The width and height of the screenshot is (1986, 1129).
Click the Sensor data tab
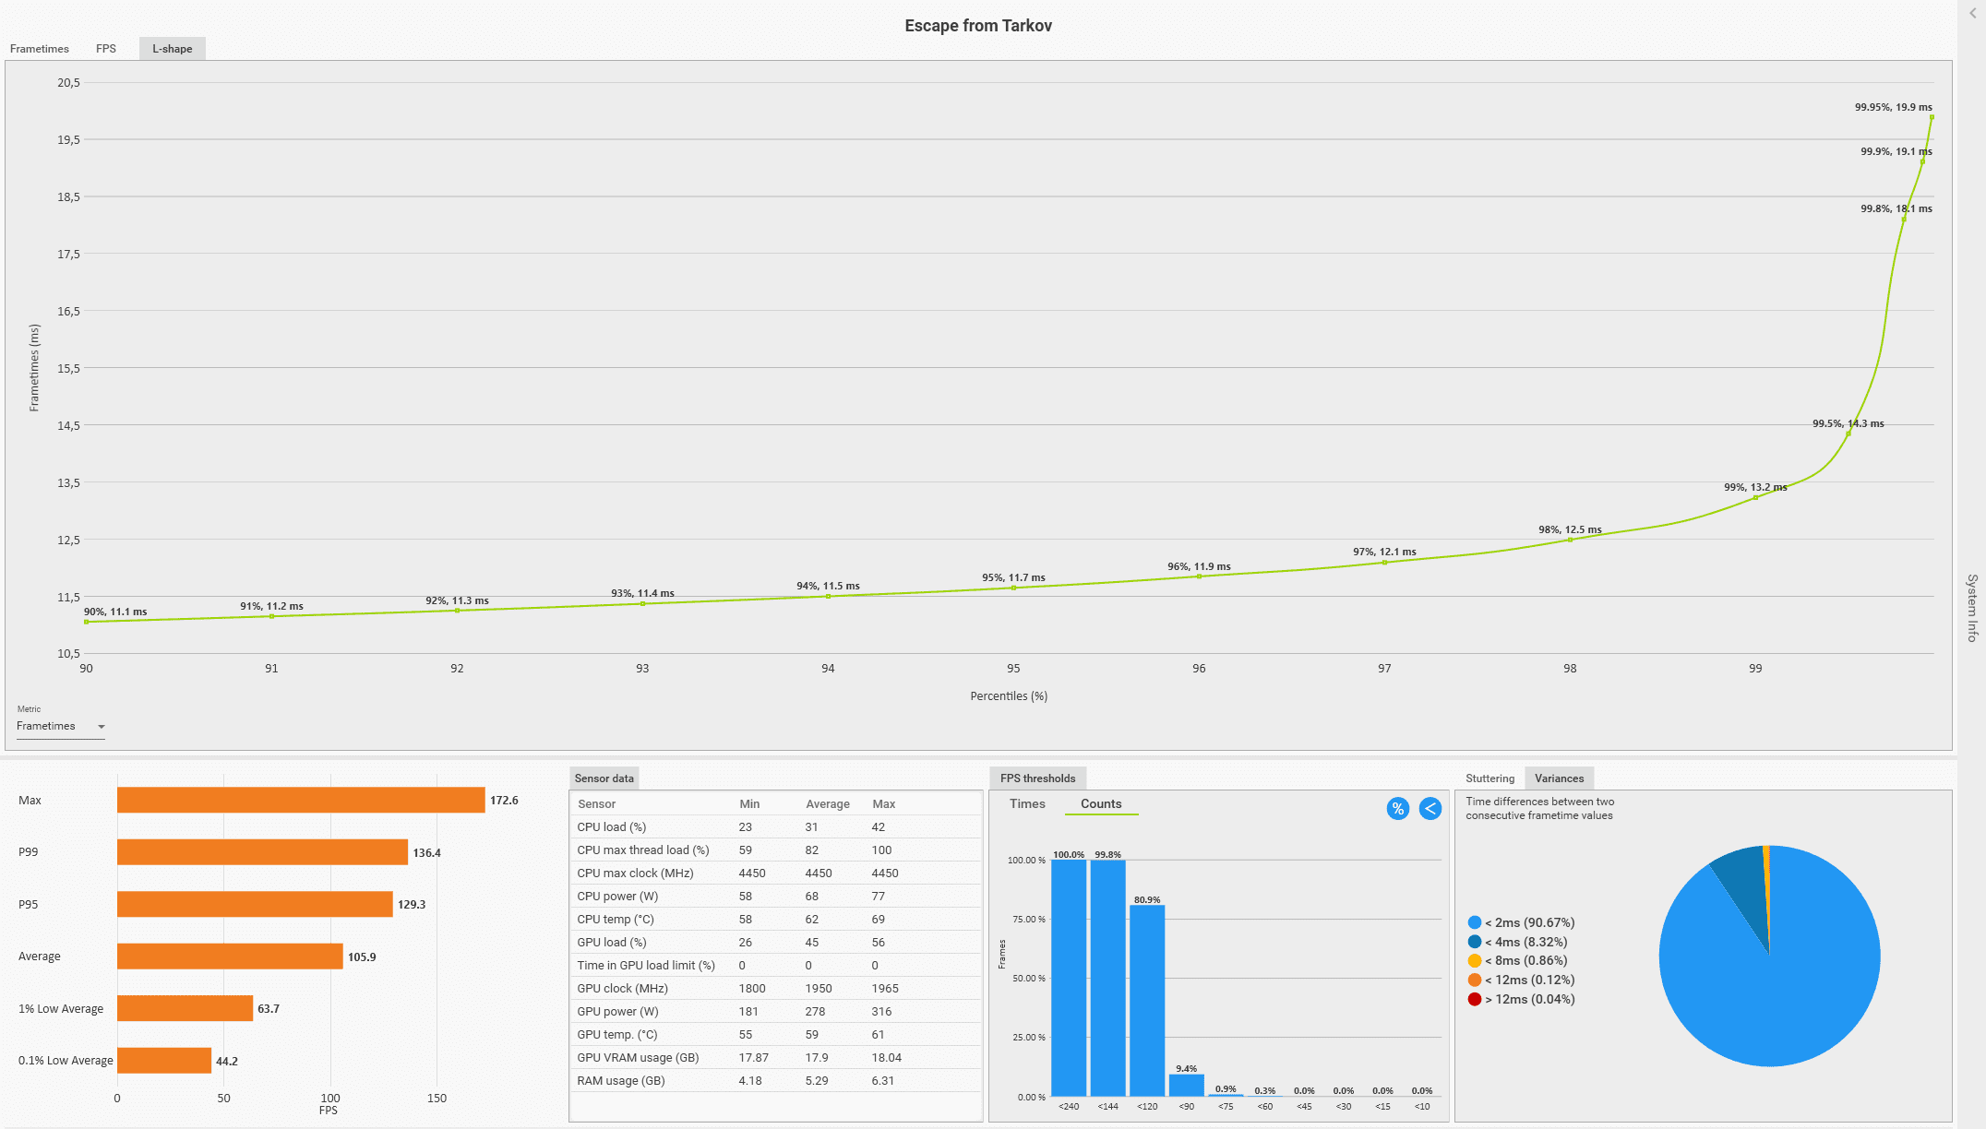pyautogui.click(x=604, y=778)
